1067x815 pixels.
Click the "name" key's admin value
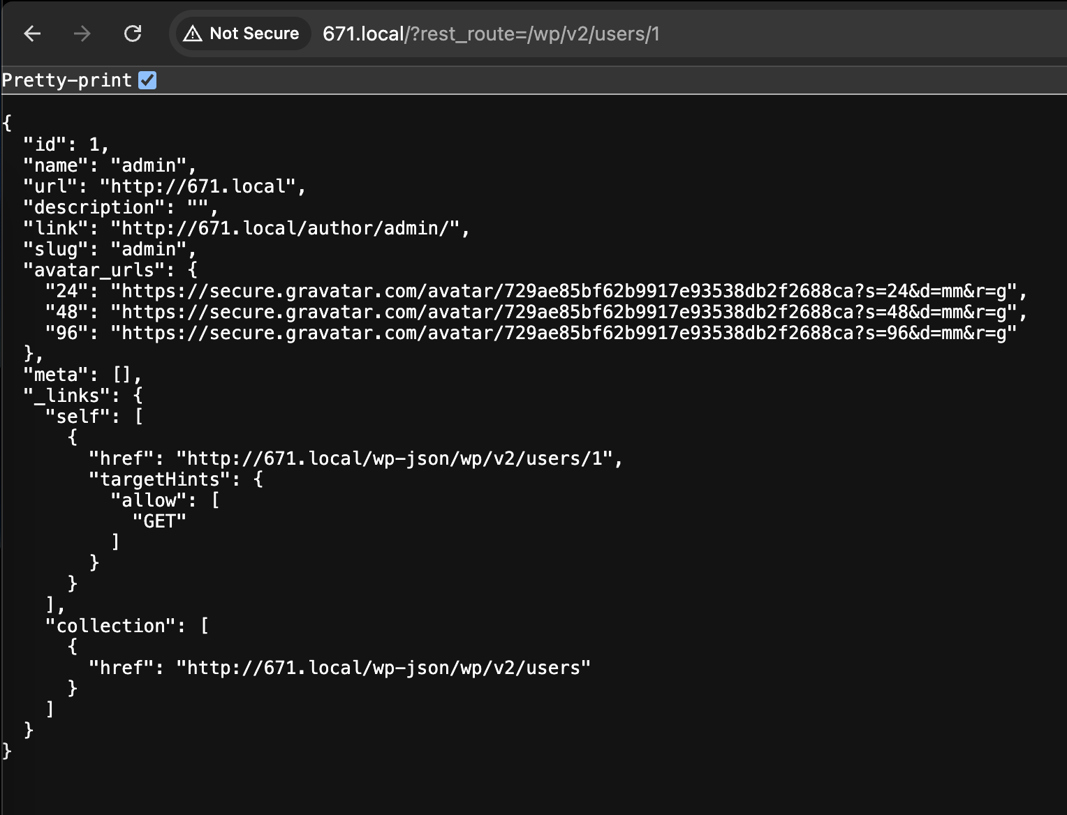pos(149,165)
